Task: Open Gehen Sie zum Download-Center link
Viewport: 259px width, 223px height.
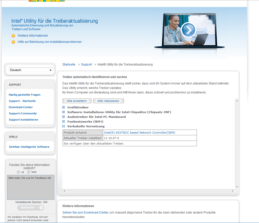Action: 85,213
